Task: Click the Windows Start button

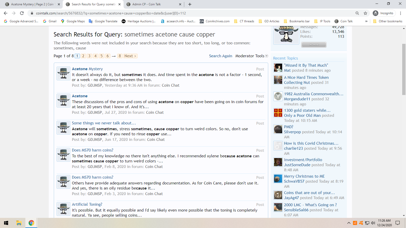Action: 6,223
